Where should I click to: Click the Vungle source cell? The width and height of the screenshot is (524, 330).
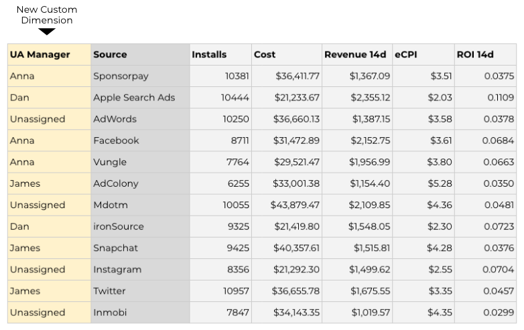click(x=110, y=162)
